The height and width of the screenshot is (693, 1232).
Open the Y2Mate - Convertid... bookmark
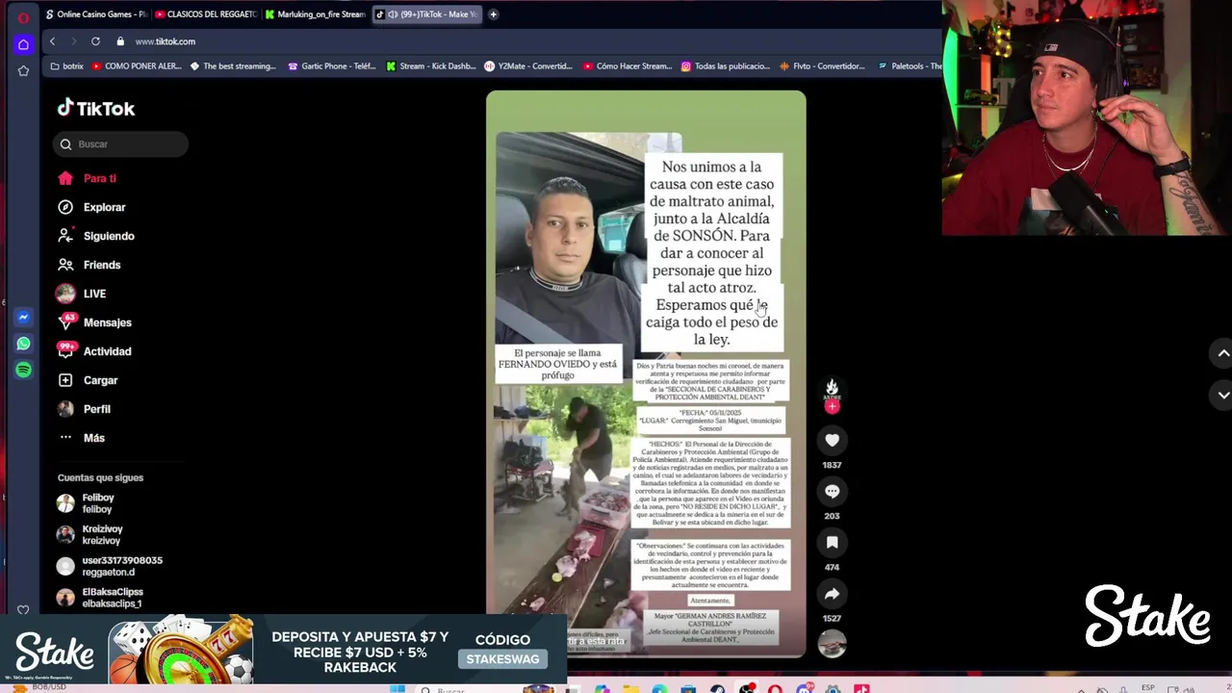(528, 66)
